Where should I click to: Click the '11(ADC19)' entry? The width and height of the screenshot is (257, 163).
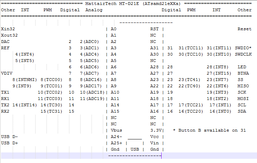tap(92, 99)
